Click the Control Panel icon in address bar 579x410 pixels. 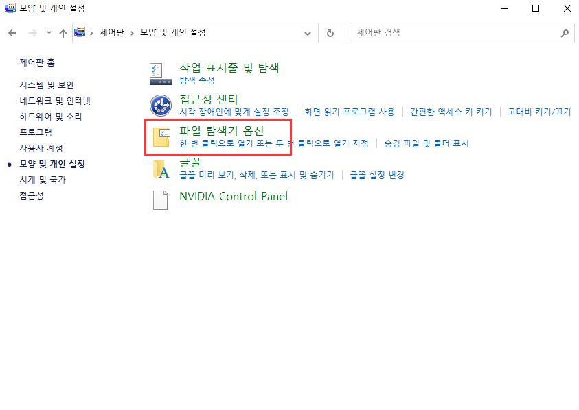coord(79,32)
